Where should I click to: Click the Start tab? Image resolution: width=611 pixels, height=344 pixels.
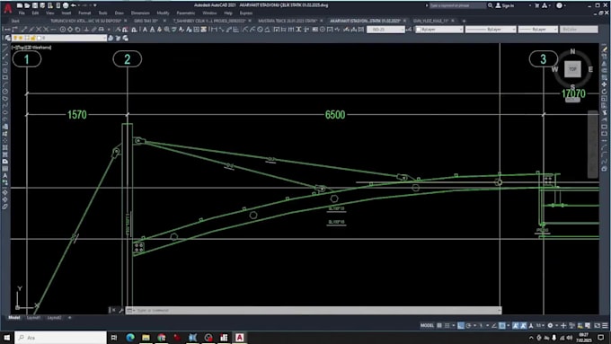pos(15,21)
